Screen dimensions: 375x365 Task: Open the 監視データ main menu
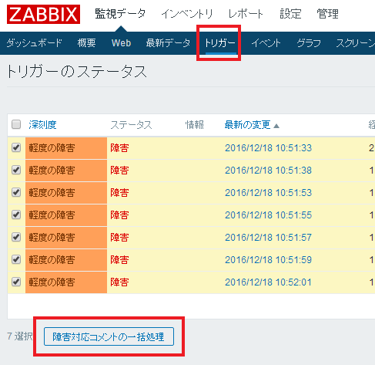click(x=120, y=14)
